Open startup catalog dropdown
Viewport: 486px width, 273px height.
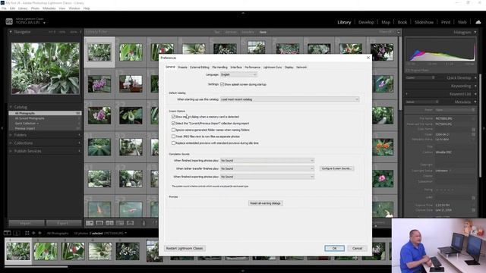289,99
